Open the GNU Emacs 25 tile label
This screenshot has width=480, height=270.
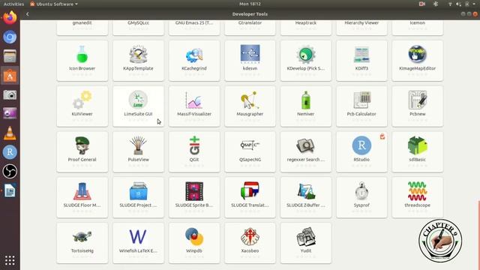point(194,23)
